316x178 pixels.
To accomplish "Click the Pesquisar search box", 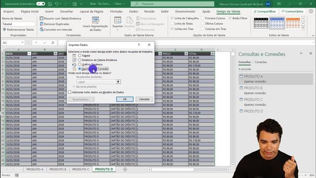I will click(172, 4).
